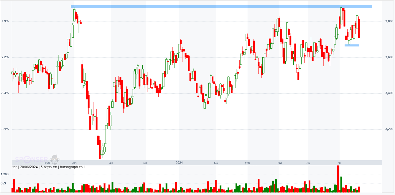Click the אפר month label on time axis

coord(279,163)
